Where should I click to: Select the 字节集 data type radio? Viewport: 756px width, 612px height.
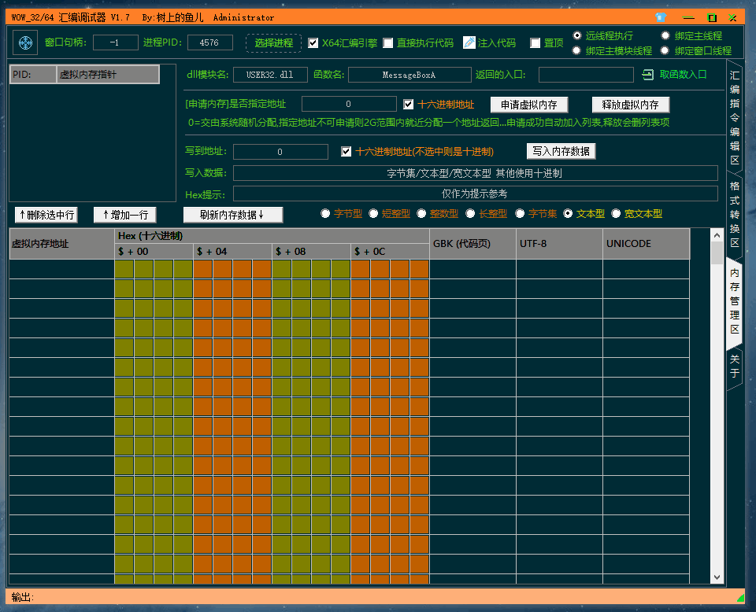(x=520, y=213)
